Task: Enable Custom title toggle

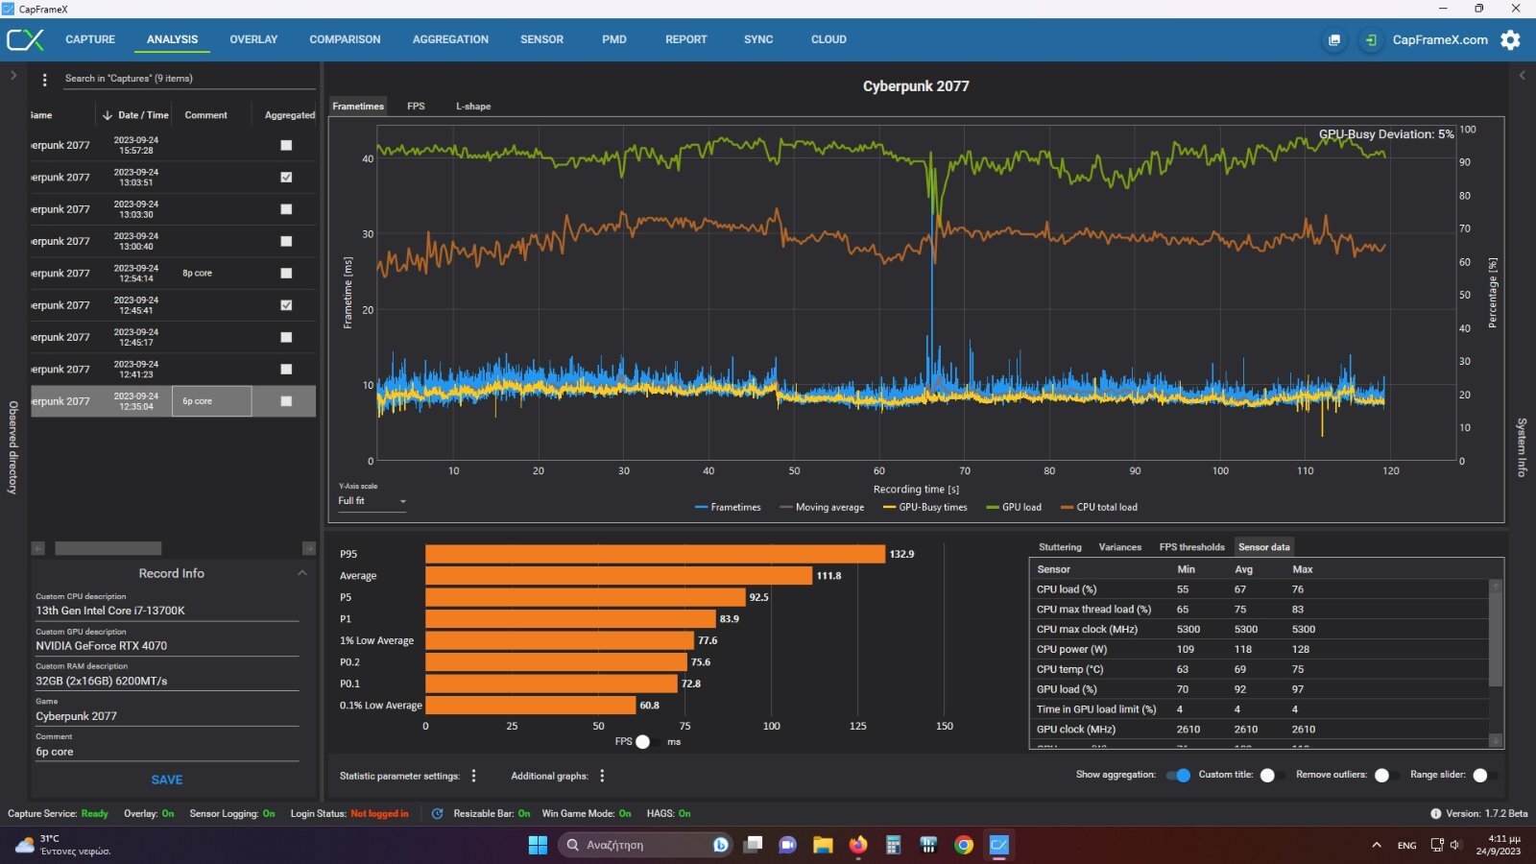Action: [1271, 776]
